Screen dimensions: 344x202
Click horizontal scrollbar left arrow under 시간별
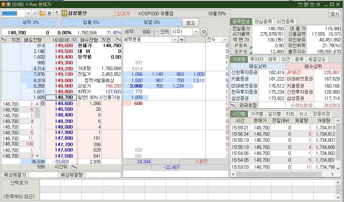click(233, 174)
